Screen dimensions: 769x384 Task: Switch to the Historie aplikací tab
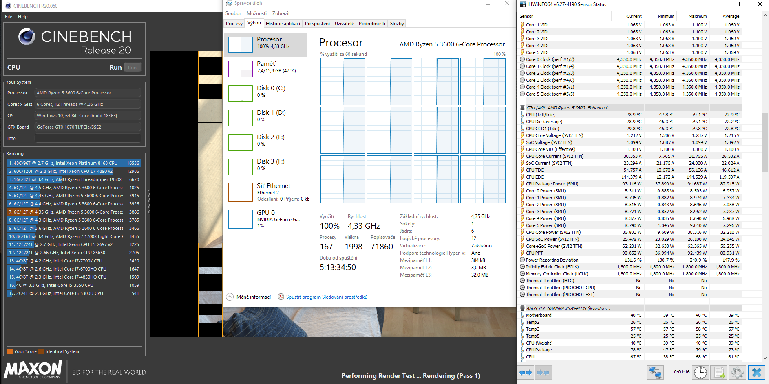283,24
